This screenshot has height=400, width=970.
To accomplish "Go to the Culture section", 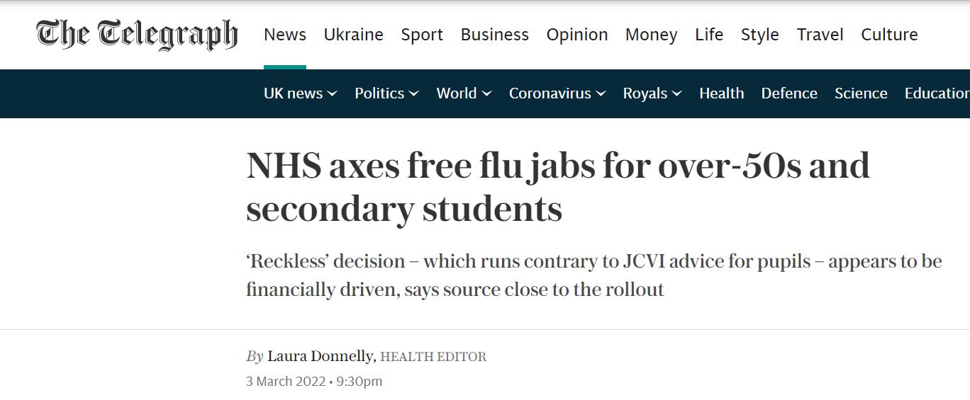I will [x=889, y=35].
